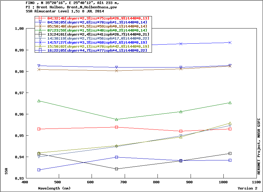Image resolution: width=263 pixels, height=192 pixels.
Task: Select the 15:50:02 olive legend entry
Action: coord(93,46)
